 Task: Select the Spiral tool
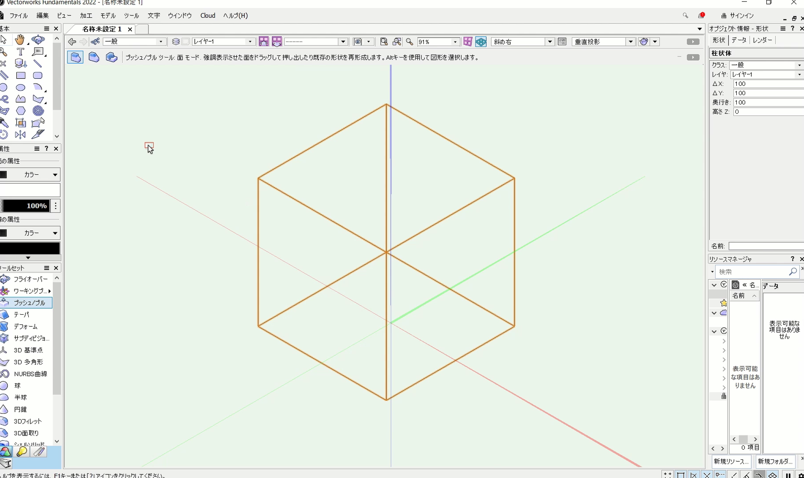[x=38, y=111]
